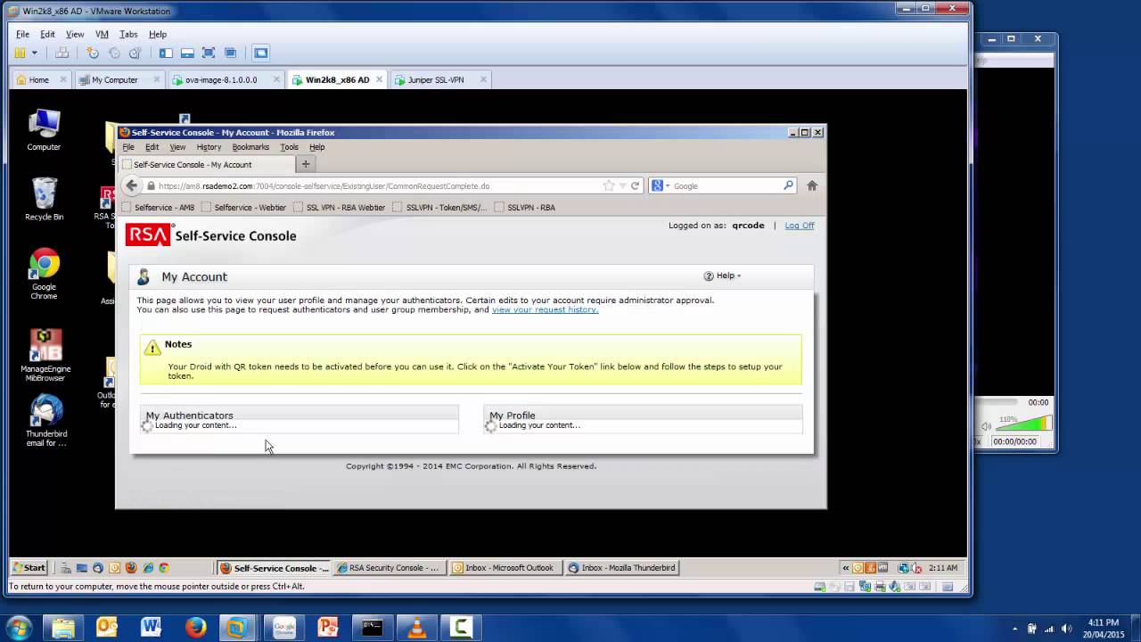The image size is (1141, 642).
Task: Switch to the Home tab in VMware
Action: point(38,79)
